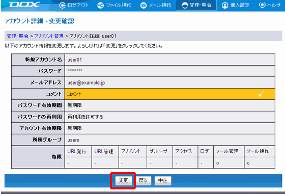Click the email value user@example.jp

(86, 83)
